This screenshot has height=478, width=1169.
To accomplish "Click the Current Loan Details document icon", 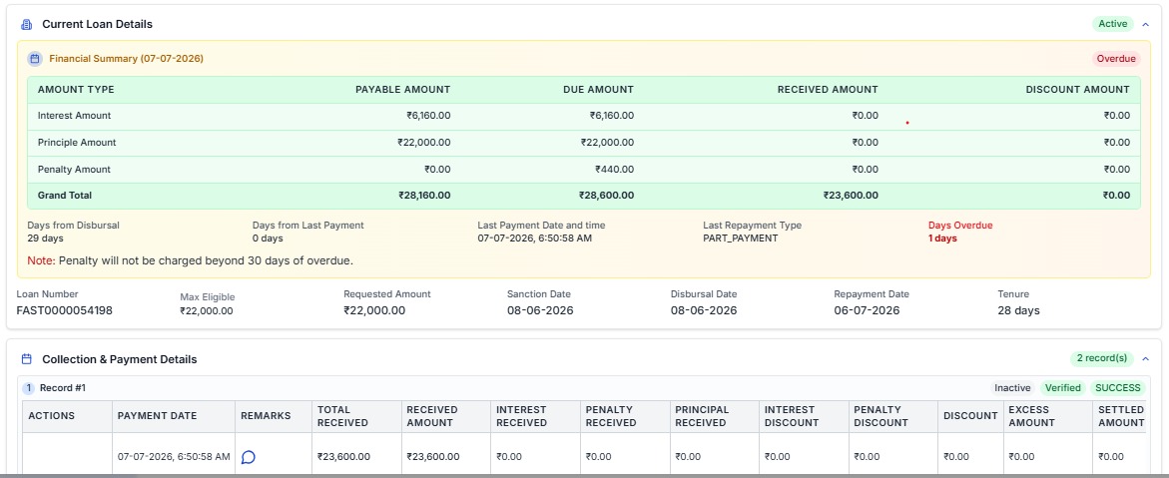I will [x=27, y=25].
